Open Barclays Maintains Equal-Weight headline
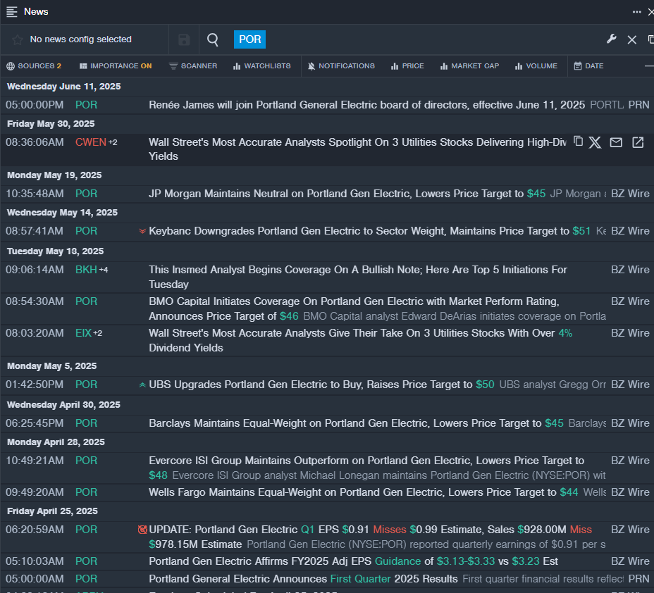Image resolution: width=654 pixels, height=593 pixels. coord(356,423)
